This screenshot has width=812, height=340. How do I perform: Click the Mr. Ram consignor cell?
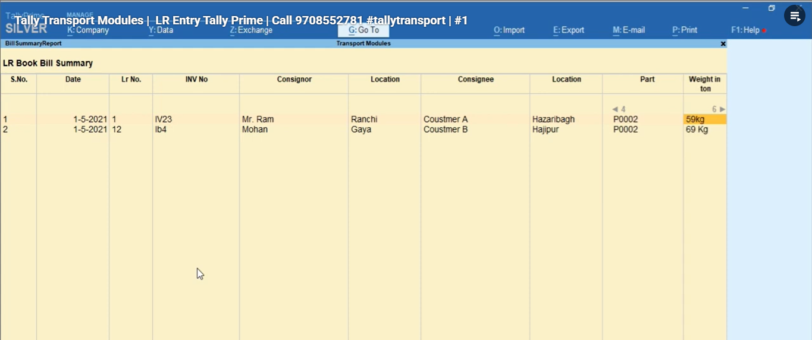258,119
